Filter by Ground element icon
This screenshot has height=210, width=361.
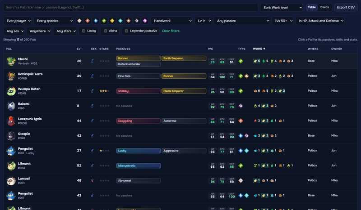129,21
